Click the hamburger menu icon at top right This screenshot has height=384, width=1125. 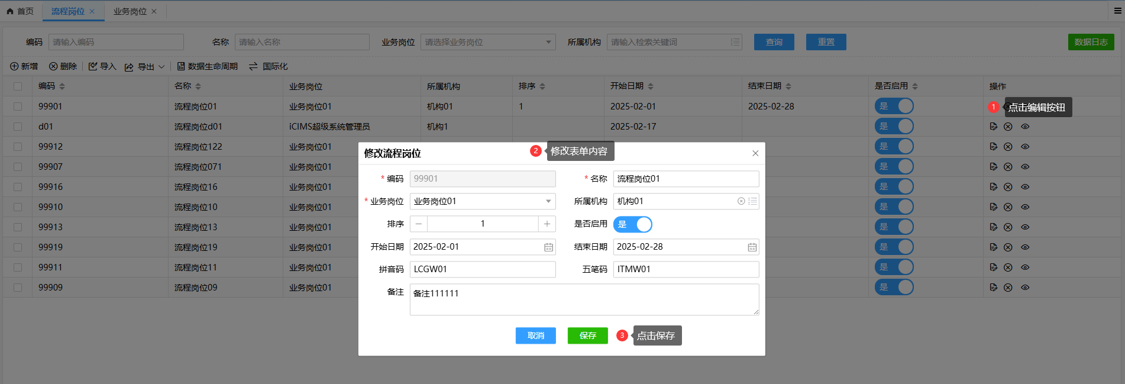tap(1117, 11)
